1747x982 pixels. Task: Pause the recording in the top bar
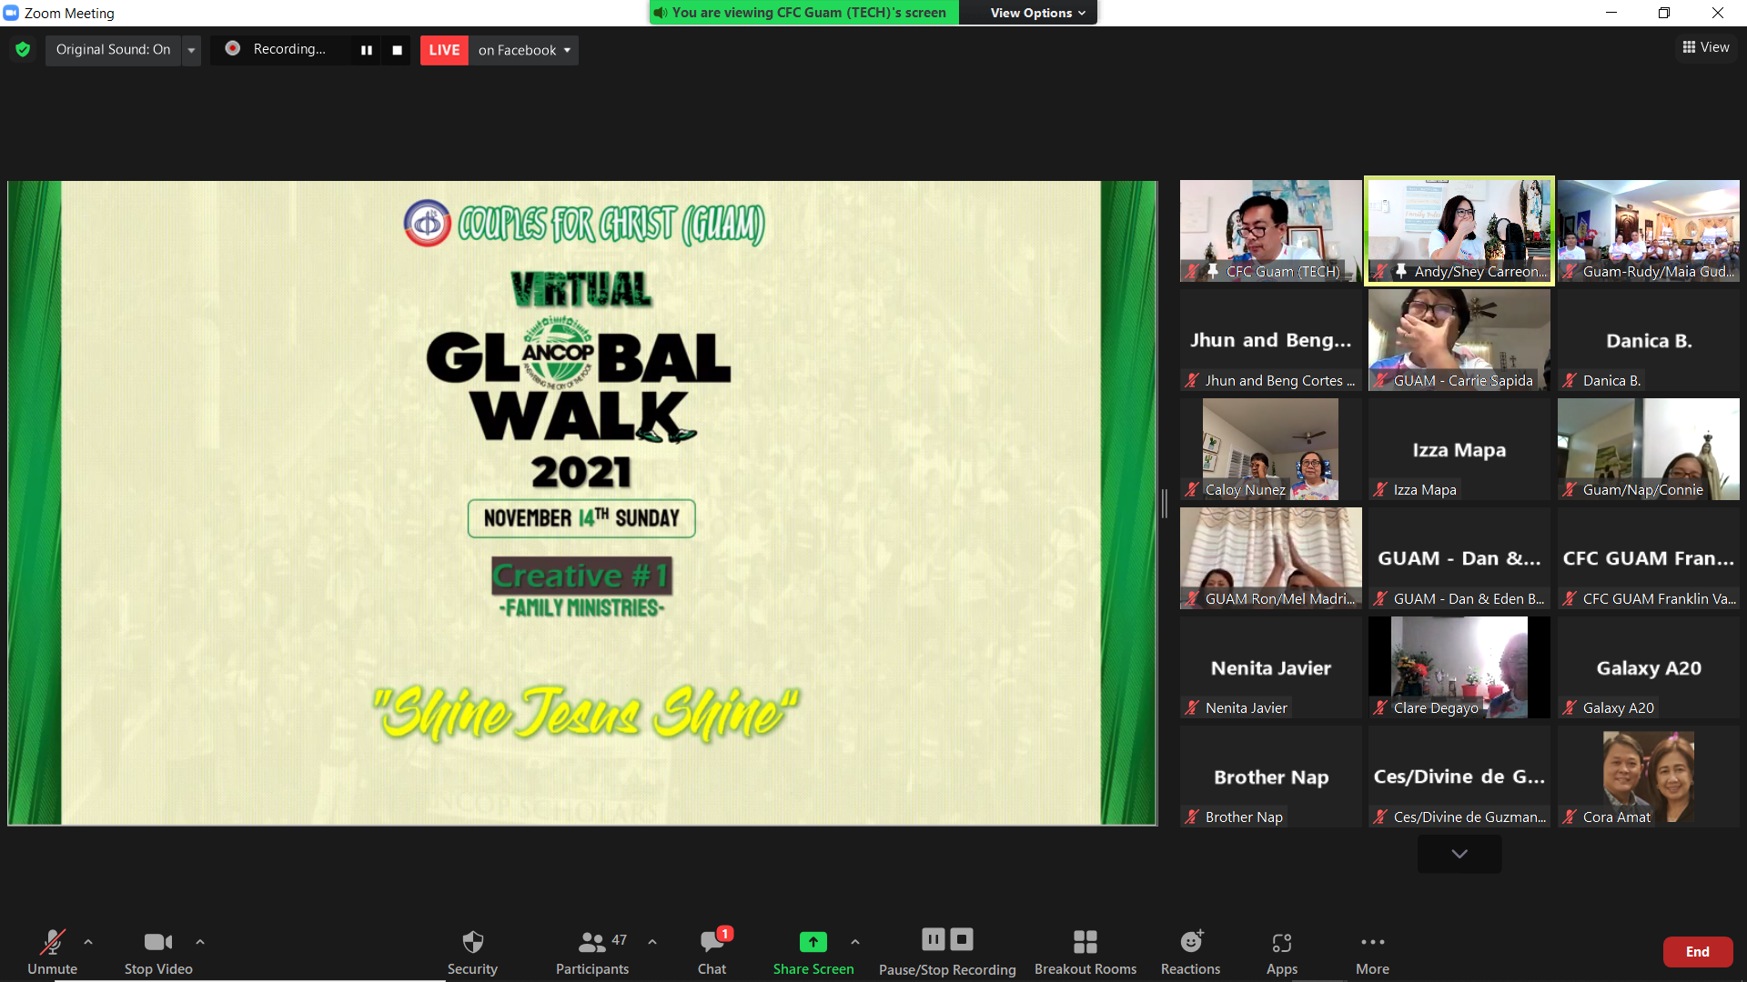pos(367,50)
